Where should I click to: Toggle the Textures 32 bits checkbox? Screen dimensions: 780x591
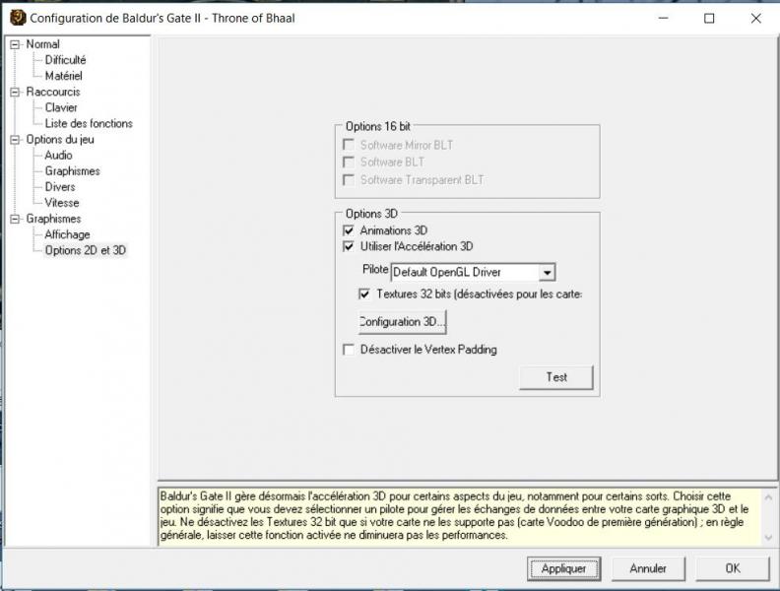click(x=364, y=295)
